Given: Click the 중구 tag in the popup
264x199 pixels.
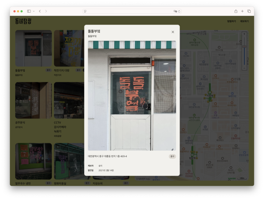Looking at the screenshot, I should coord(172,156).
